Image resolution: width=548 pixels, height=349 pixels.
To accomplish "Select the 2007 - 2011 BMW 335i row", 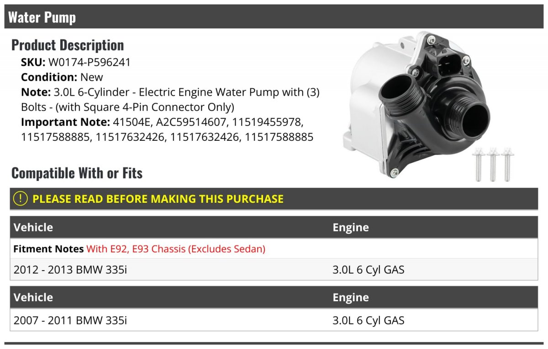I will point(274,320).
